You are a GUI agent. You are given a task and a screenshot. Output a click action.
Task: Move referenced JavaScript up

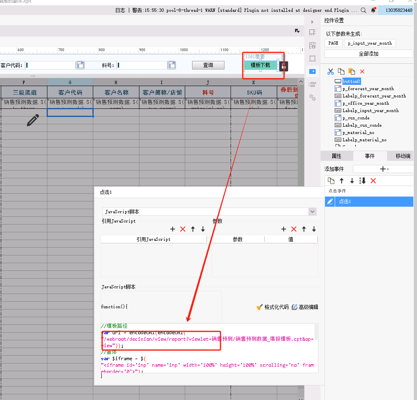193,229
